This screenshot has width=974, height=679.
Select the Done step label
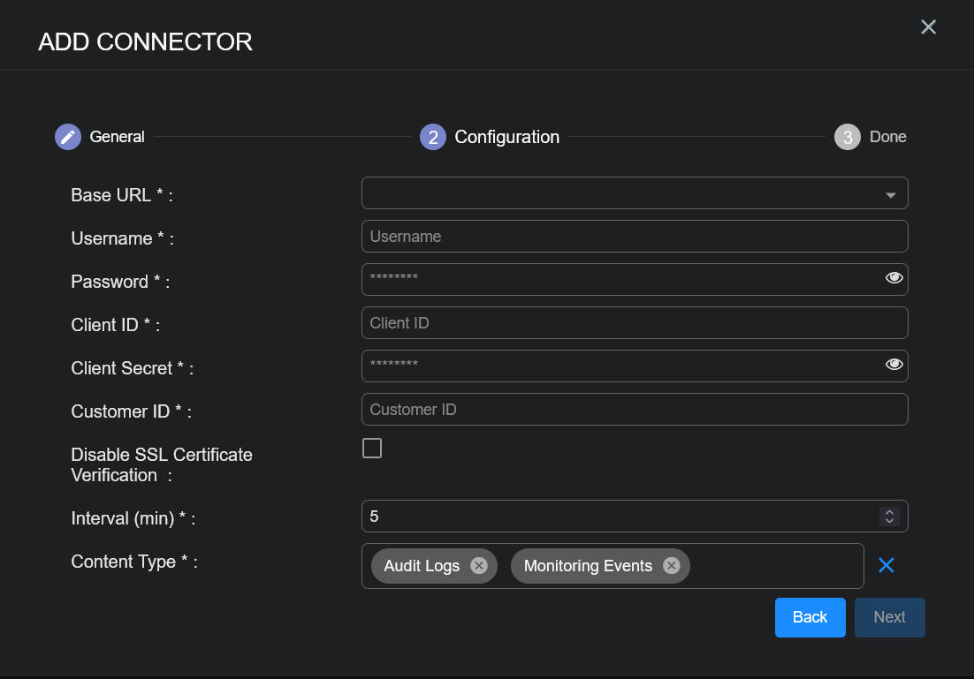tap(888, 137)
